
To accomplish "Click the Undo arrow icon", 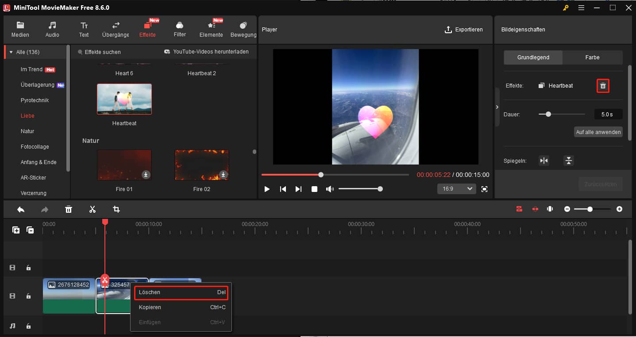I will 20,209.
